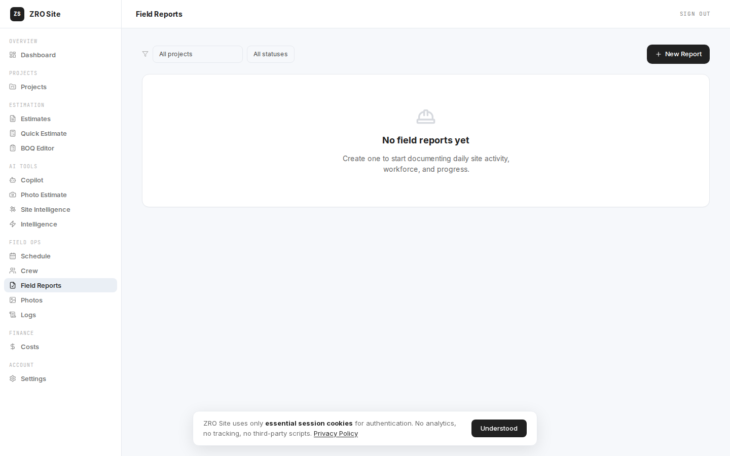Viewport: 730px width, 456px height.
Task: Click the ACCOUNT section label
Action: point(21,365)
